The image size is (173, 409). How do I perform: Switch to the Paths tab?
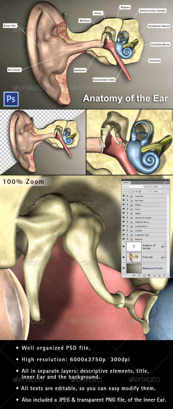[x=151, y=183]
